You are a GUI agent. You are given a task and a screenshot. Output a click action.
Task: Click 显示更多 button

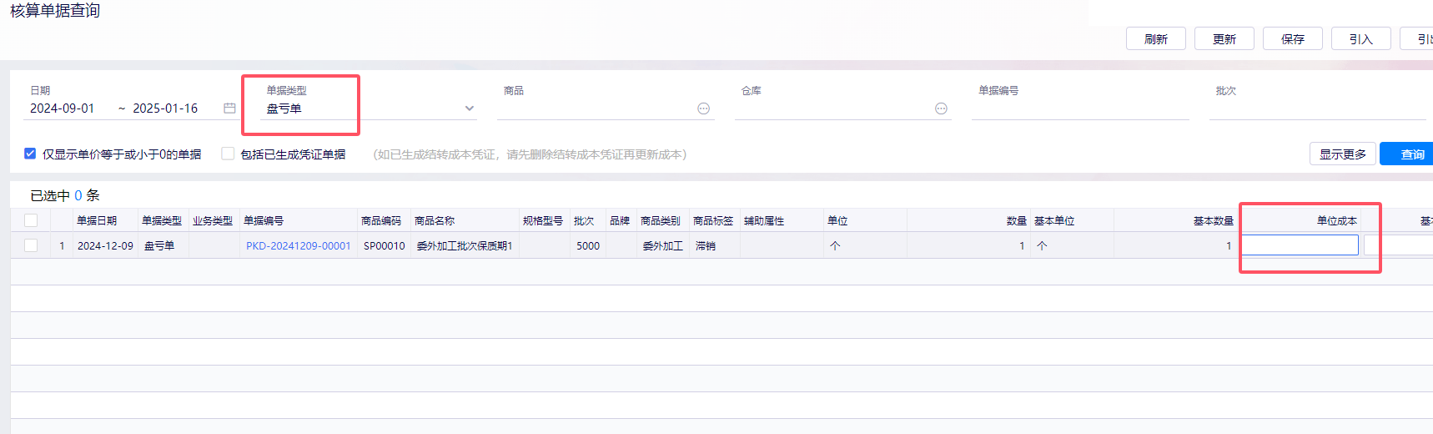[1343, 154]
